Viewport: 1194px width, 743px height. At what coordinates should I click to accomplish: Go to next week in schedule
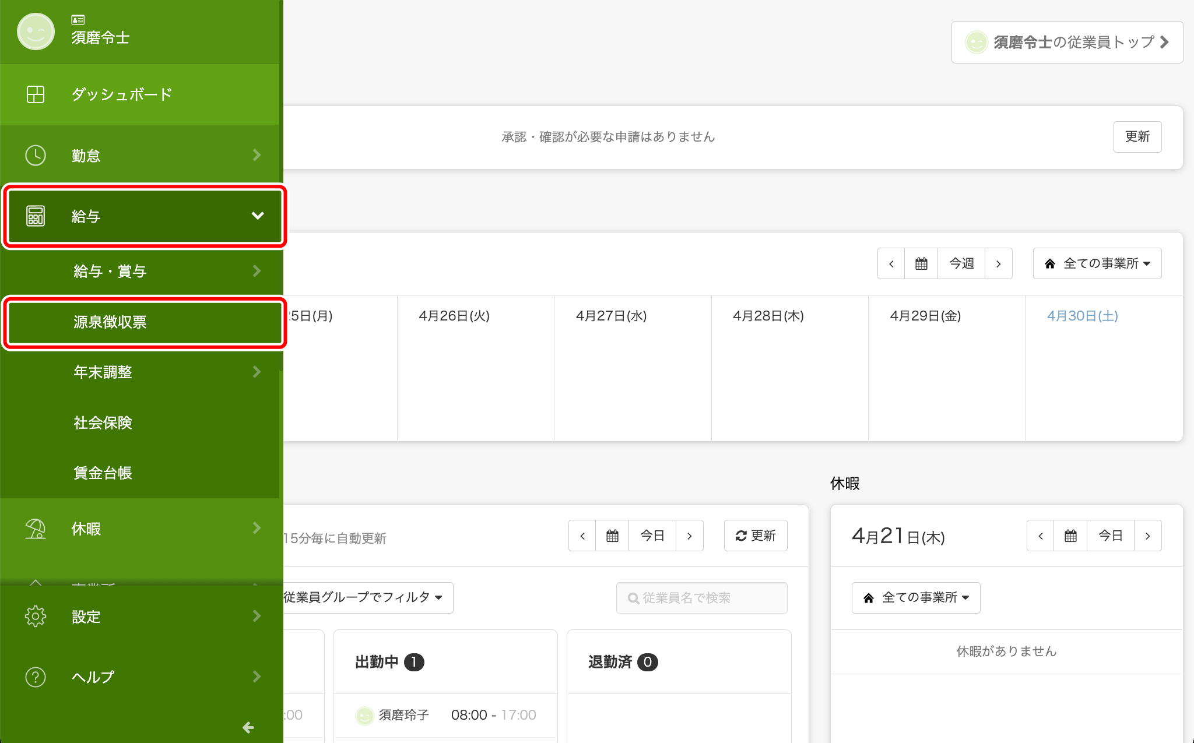(x=999, y=263)
